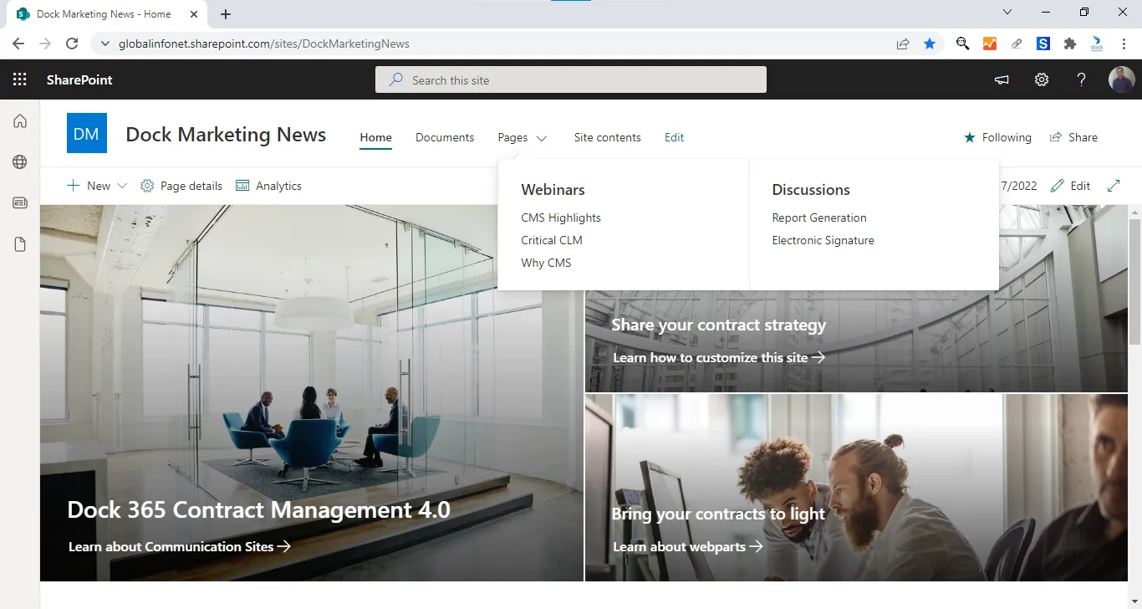Viewport: 1142px width, 609px height.
Task: Open the grey paperclip extension
Action: (1017, 43)
